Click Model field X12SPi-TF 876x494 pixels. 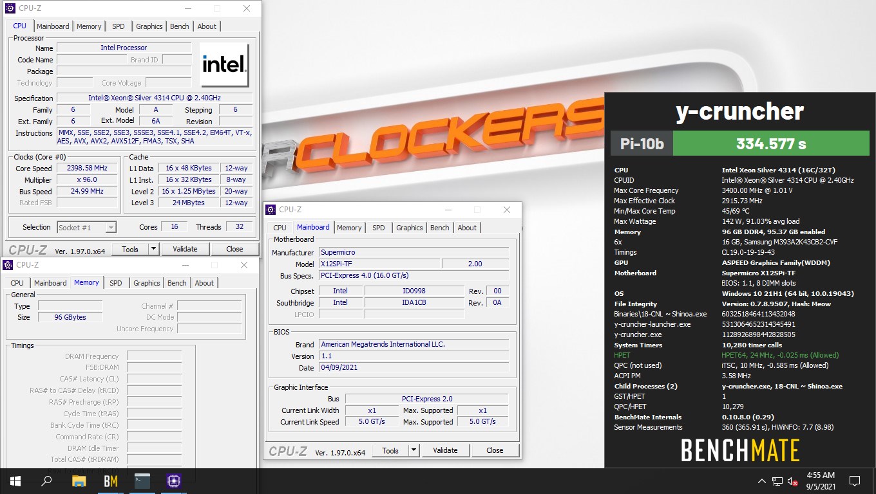tap(379, 264)
